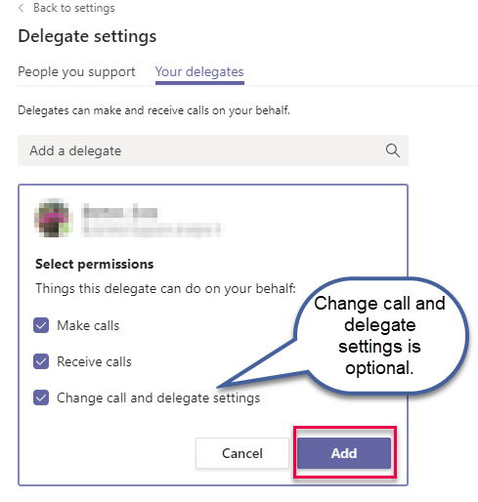The image size is (478, 502).
Task: Click the blurred delegate name text
Action: click(120, 212)
